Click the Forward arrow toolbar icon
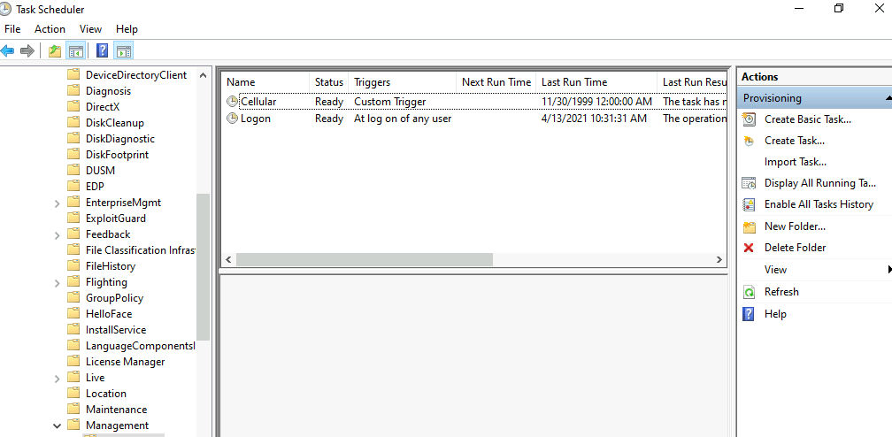The image size is (892, 437). (27, 51)
